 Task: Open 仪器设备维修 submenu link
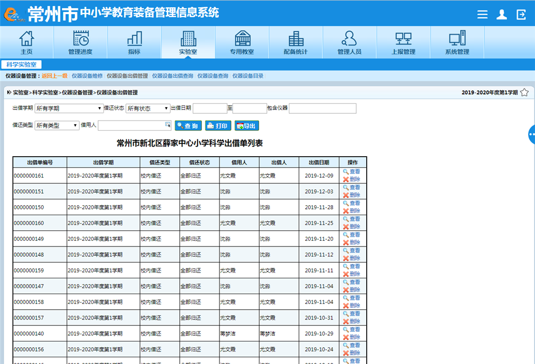point(87,76)
